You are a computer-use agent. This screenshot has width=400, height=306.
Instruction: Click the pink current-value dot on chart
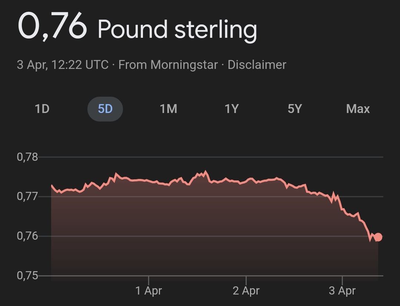378,237
